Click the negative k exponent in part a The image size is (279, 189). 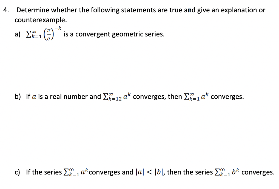pos(58,28)
